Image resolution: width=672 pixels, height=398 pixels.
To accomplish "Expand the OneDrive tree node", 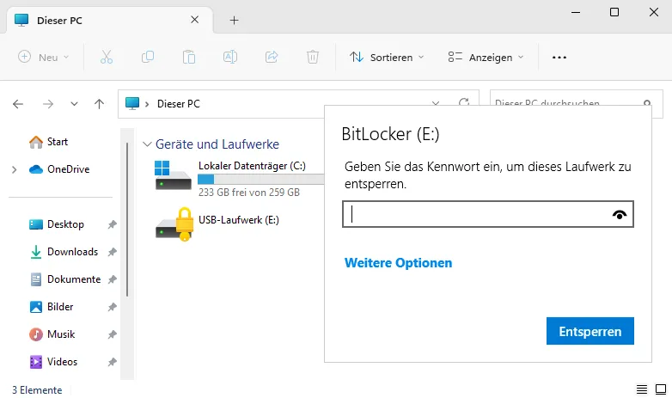I will point(14,169).
